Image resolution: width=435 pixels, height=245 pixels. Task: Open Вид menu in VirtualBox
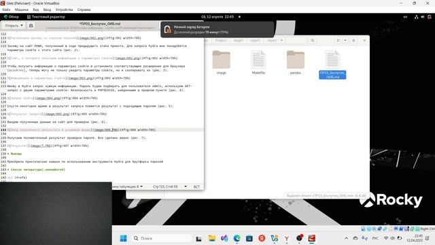(x=36, y=10)
